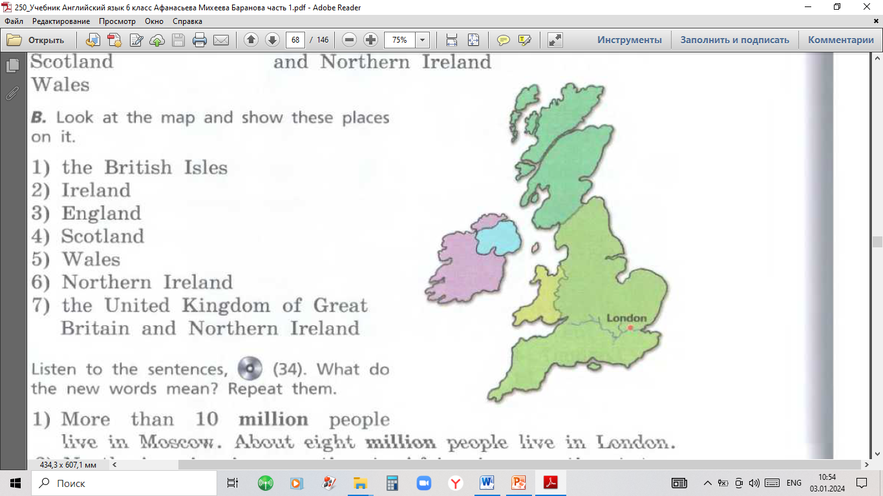Switch to read mode fullscreen icon
Screen dimensions: 883x496
click(555, 40)
